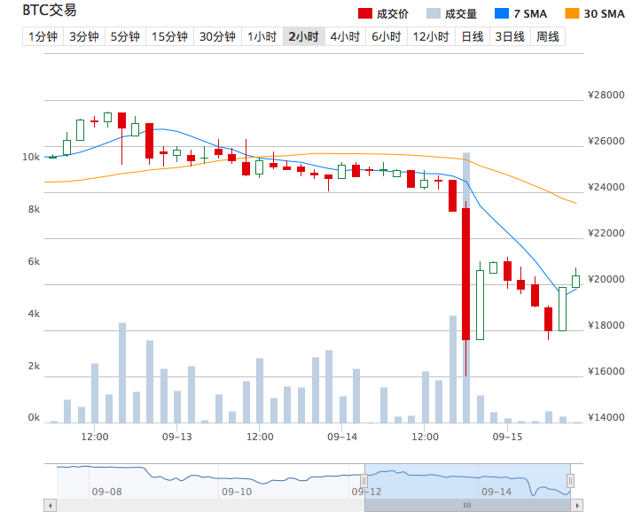
Task: Click the ¥28000 price axis label
Action: 606,95
